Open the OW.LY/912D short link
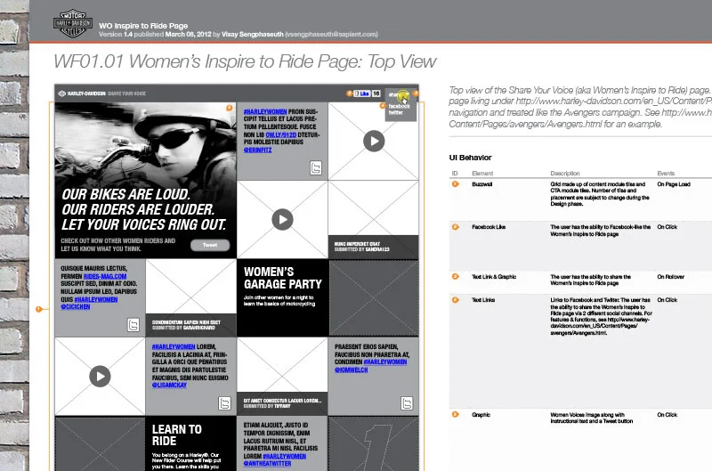This screenshot has width=712, height=471. click(281, 134)
